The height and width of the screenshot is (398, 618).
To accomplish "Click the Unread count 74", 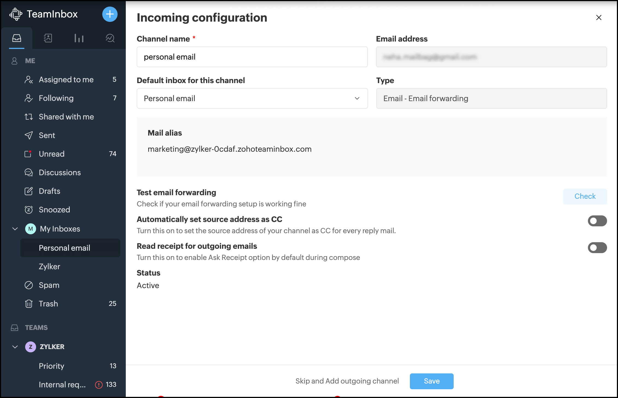I will [x=113, y=154].
